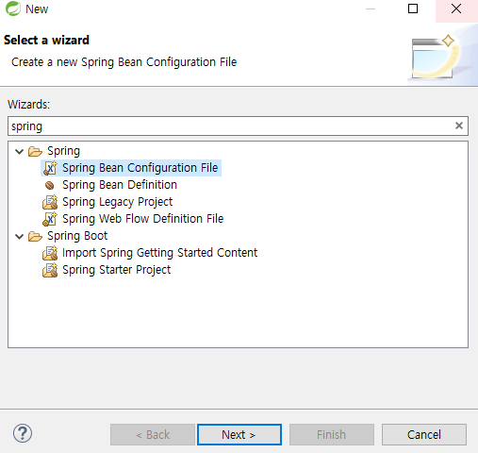Click the Spring Web Flow Definition File icon

[x=50, y=219]
